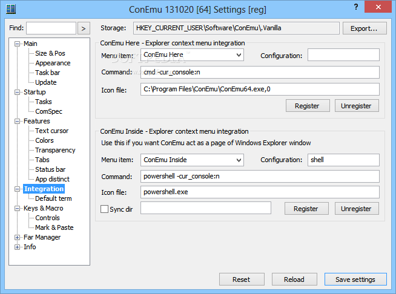Viewport: 396px width, 294px height.
Task: Select the ComSpec settings page
Action: coord(48,111)
